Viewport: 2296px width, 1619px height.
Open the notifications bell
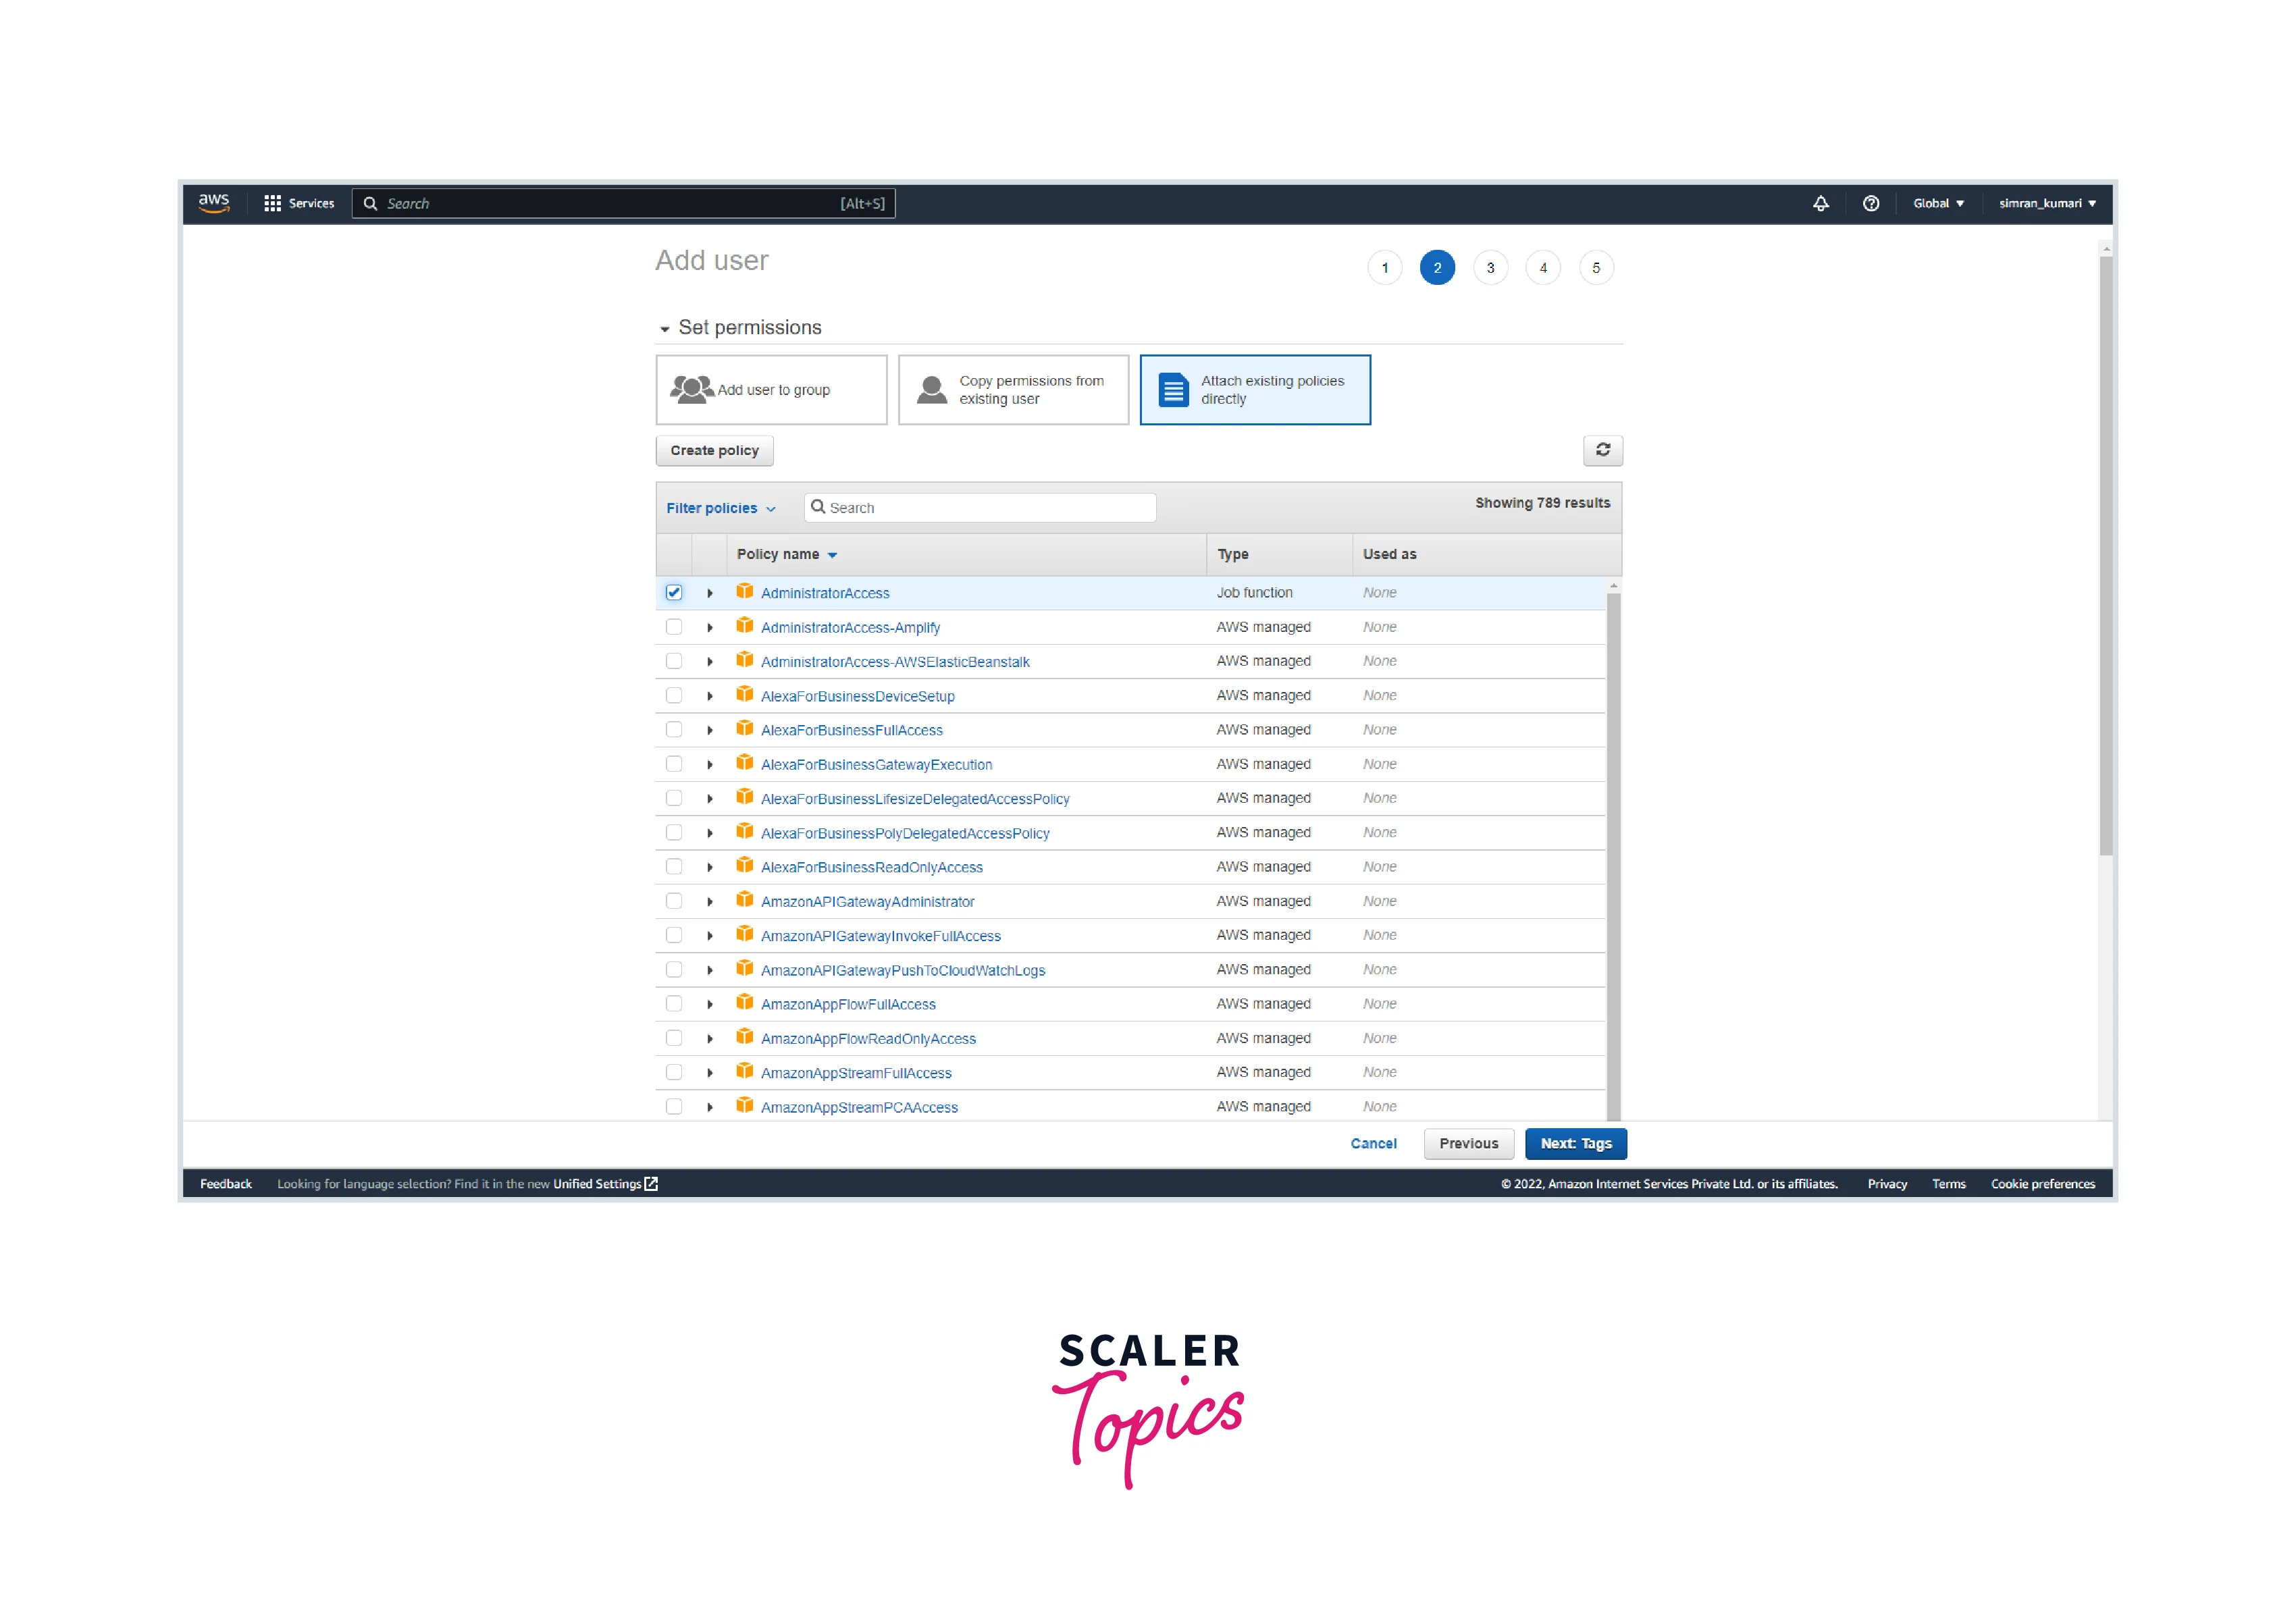1820,203
